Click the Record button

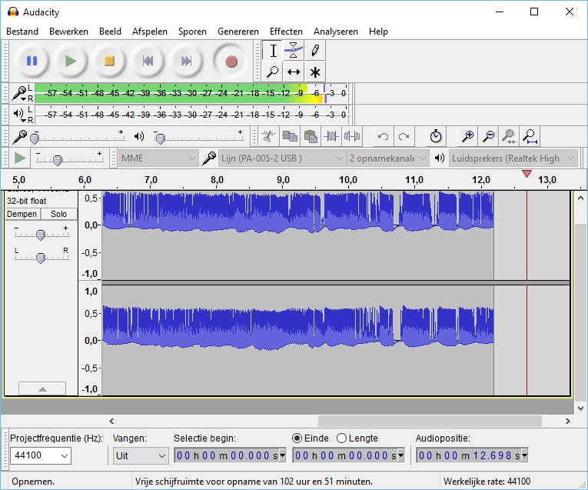tap(231, 61)
